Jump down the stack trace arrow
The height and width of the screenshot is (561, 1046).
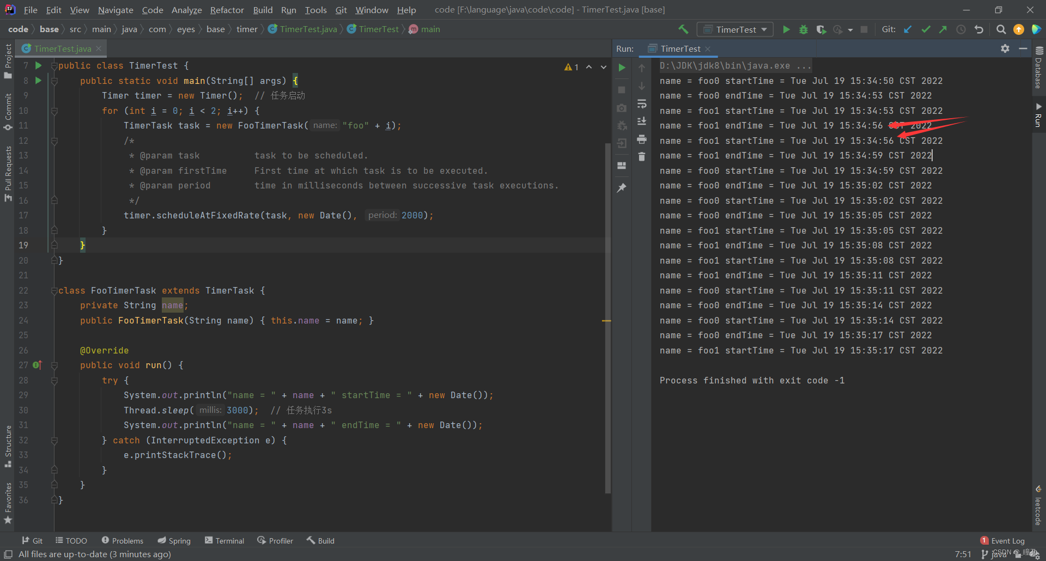642,86
